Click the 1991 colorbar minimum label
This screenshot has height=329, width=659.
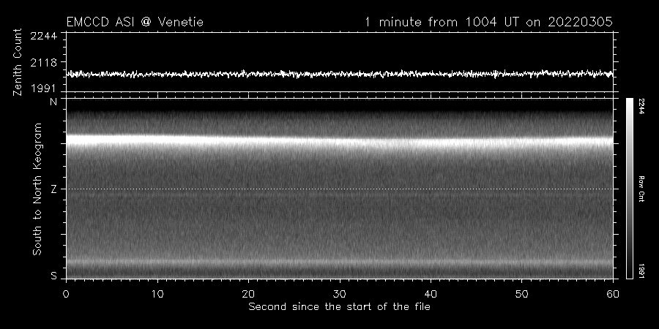click(641, 271)
